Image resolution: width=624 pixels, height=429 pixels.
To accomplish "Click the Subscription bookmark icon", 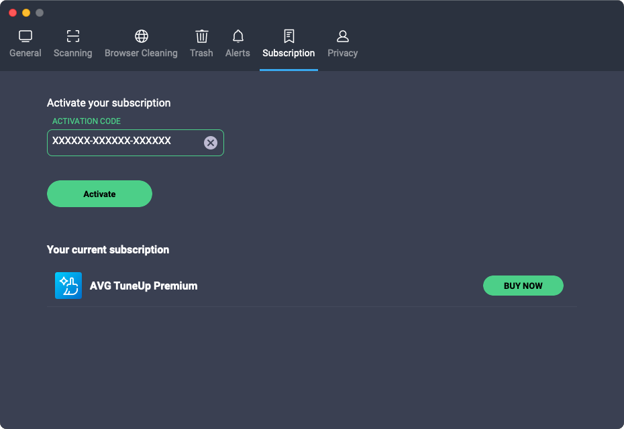I will click(x=289, y=36).
